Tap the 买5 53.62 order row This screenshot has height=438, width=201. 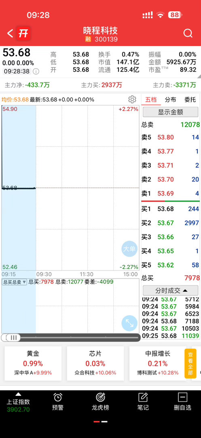tap(170, 265)
